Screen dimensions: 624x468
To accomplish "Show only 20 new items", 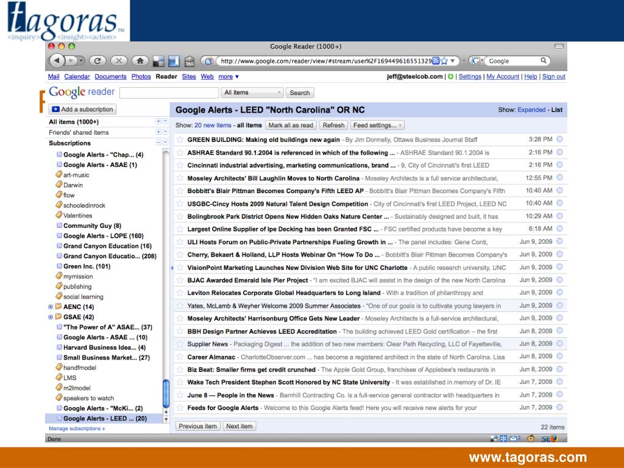I will click(213, 126).
